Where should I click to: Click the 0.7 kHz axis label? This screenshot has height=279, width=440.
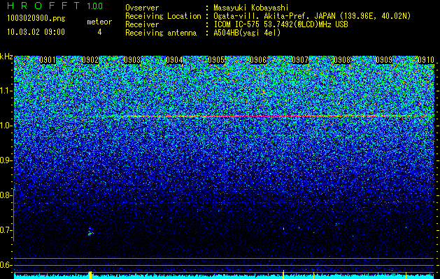6,230
